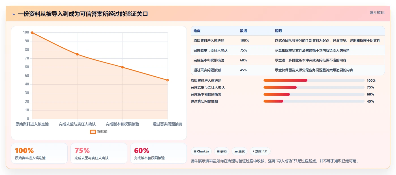Click the 60% progress bar for 完成版本和权限核验
The image size is (396, 175).
(314, 94)
